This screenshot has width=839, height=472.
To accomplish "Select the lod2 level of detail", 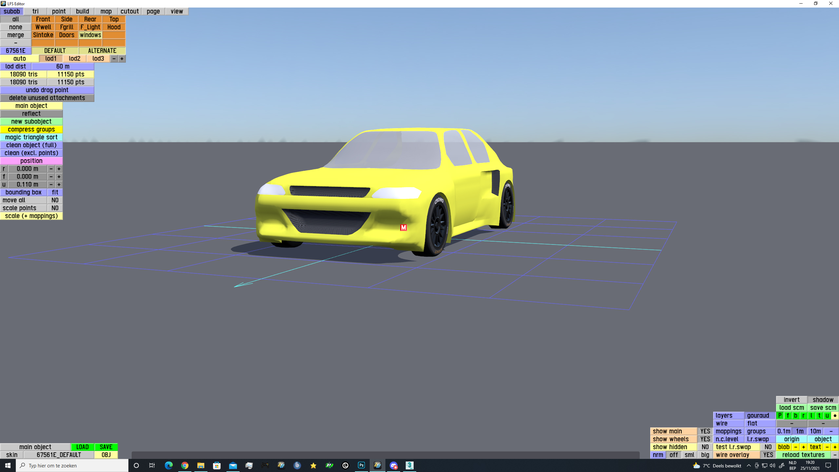I will pos(75,59).
